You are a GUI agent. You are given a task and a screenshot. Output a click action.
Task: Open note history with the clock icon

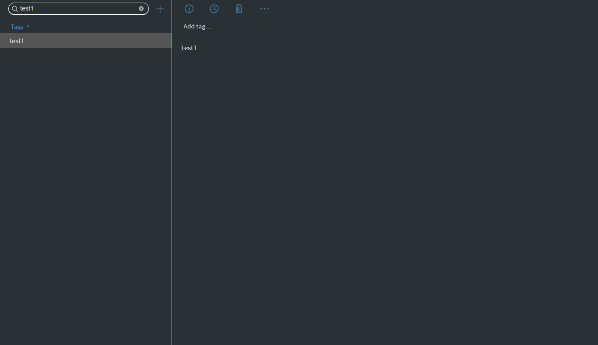point(214,9)
